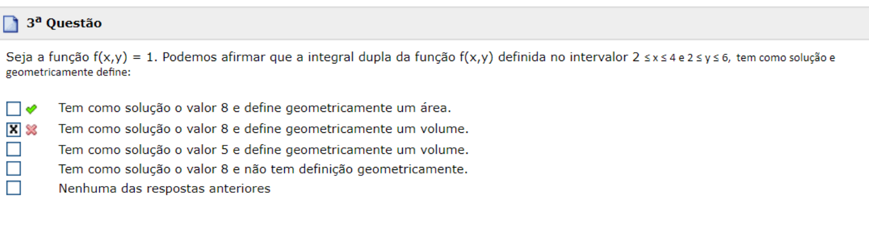Click the green correct-answer checkmark icon
The image size is (869, 246).
pyautogui.click(x=31, y=109)
